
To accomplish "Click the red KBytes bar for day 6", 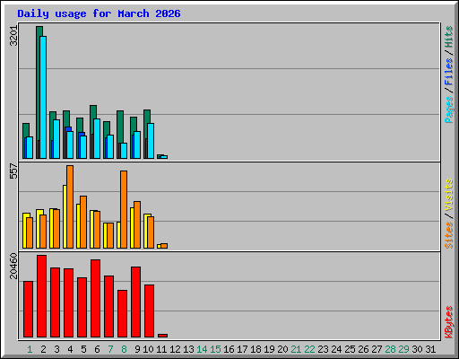I will tap(95, 298).
